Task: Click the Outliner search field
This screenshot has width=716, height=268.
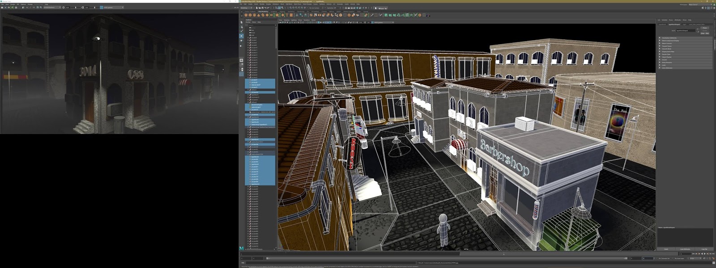Action: 260,25
